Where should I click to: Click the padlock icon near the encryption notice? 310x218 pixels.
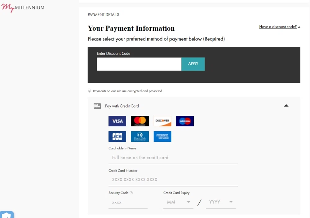[89, 91]
